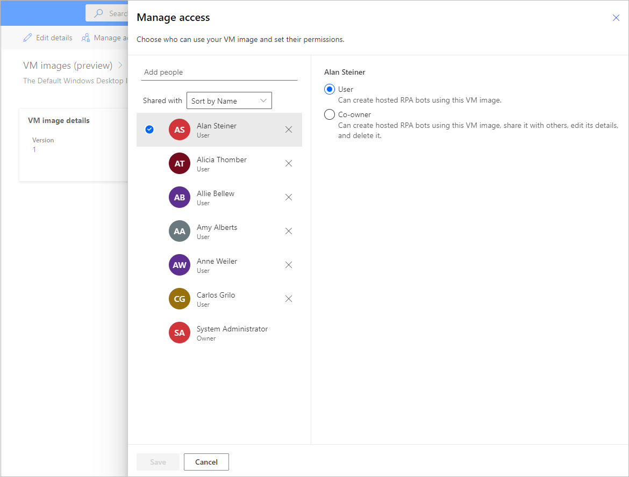Remove Amy Alberts using the X icon
Viewport: 629px width, 477px height.
[289, 231]
